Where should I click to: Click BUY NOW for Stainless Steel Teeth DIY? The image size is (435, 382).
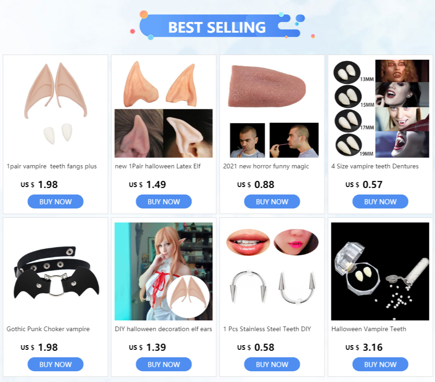pyautogui.click(x=272, y=364)
